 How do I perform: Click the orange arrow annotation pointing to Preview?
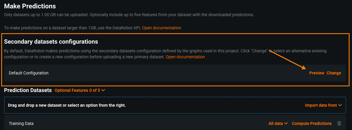tap(288, 59)
